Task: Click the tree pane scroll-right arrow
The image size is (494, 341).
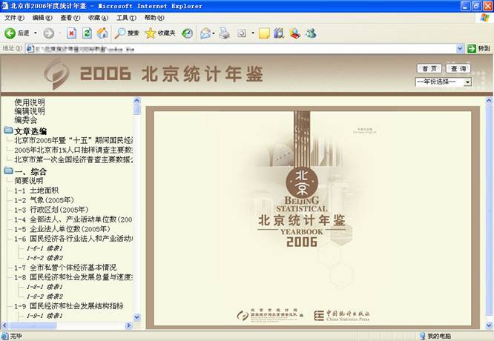Action: (x=129, y=325)
